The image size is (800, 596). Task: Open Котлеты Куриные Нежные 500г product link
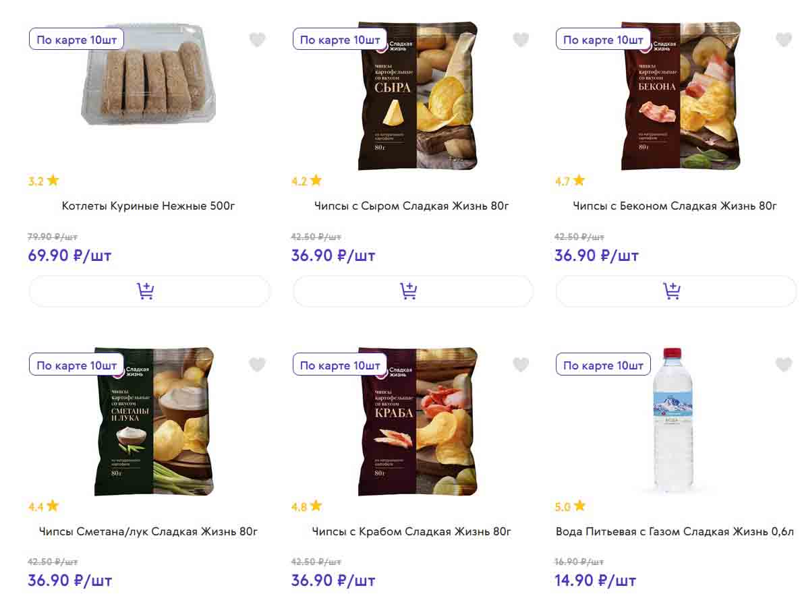pos(148,206)
